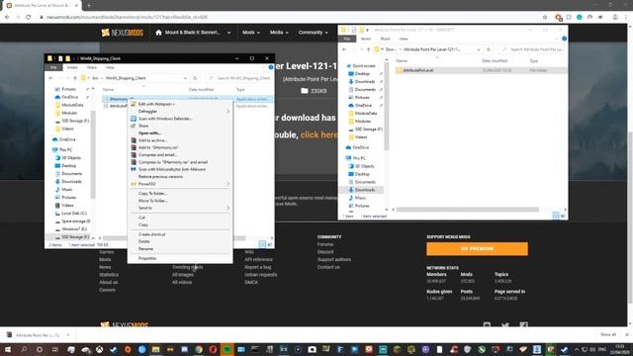Image resolution: width=633 pixels, height=356 pixels.
Task: Select Copy To folder... entry
Action: coord(152,194)
